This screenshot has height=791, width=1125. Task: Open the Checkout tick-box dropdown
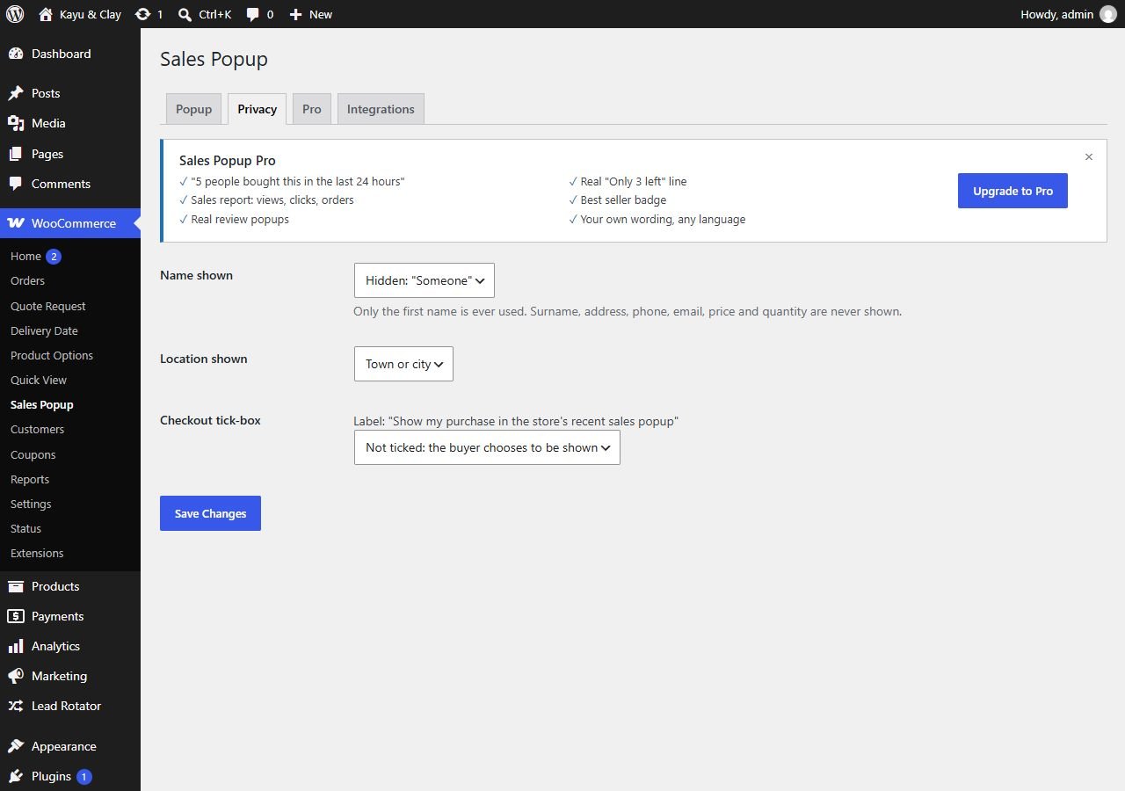487,447
